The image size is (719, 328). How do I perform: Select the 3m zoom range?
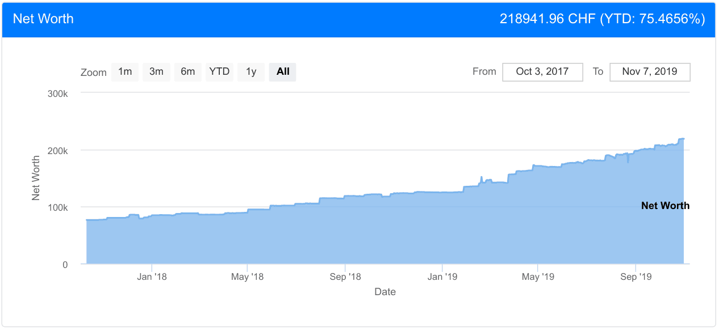156,72
